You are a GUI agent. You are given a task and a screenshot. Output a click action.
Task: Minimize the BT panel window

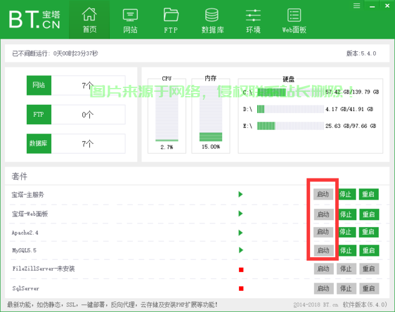tap(372, 6)
